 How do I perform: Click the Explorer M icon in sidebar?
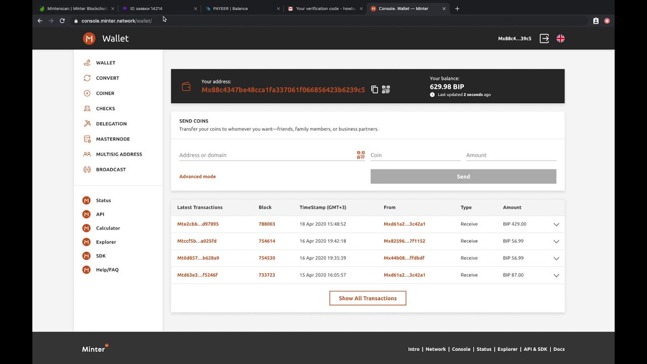click(86, 242)
